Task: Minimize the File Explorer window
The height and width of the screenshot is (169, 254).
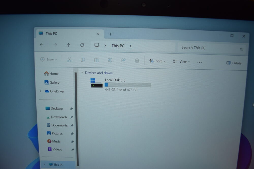Action: pyautogui.click(x=220, y=35)
